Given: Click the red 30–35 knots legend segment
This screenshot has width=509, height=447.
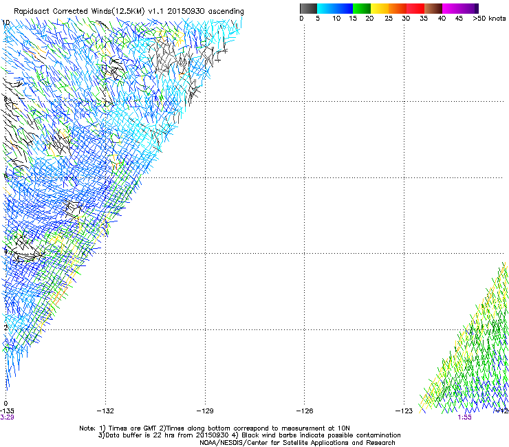Looking at the screenshot, I should tap(415, 8).
